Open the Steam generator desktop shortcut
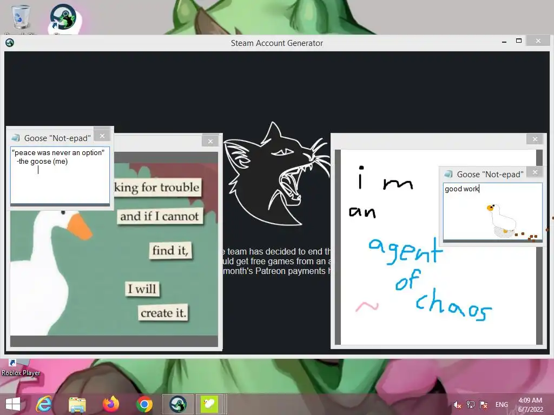Viewport: 554px width, 415px height. tap(63, 18)
